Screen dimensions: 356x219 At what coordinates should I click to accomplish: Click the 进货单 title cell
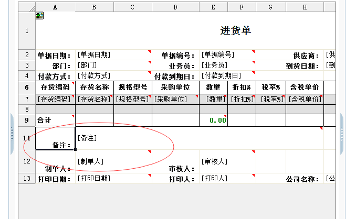pyautogui.click(x=235, y=31)
